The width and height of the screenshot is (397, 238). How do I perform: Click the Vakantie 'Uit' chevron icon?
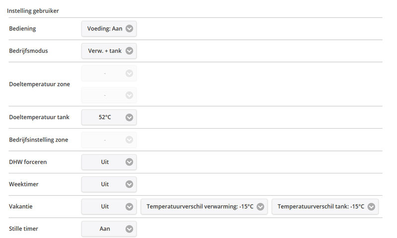[x=129, y=207]
